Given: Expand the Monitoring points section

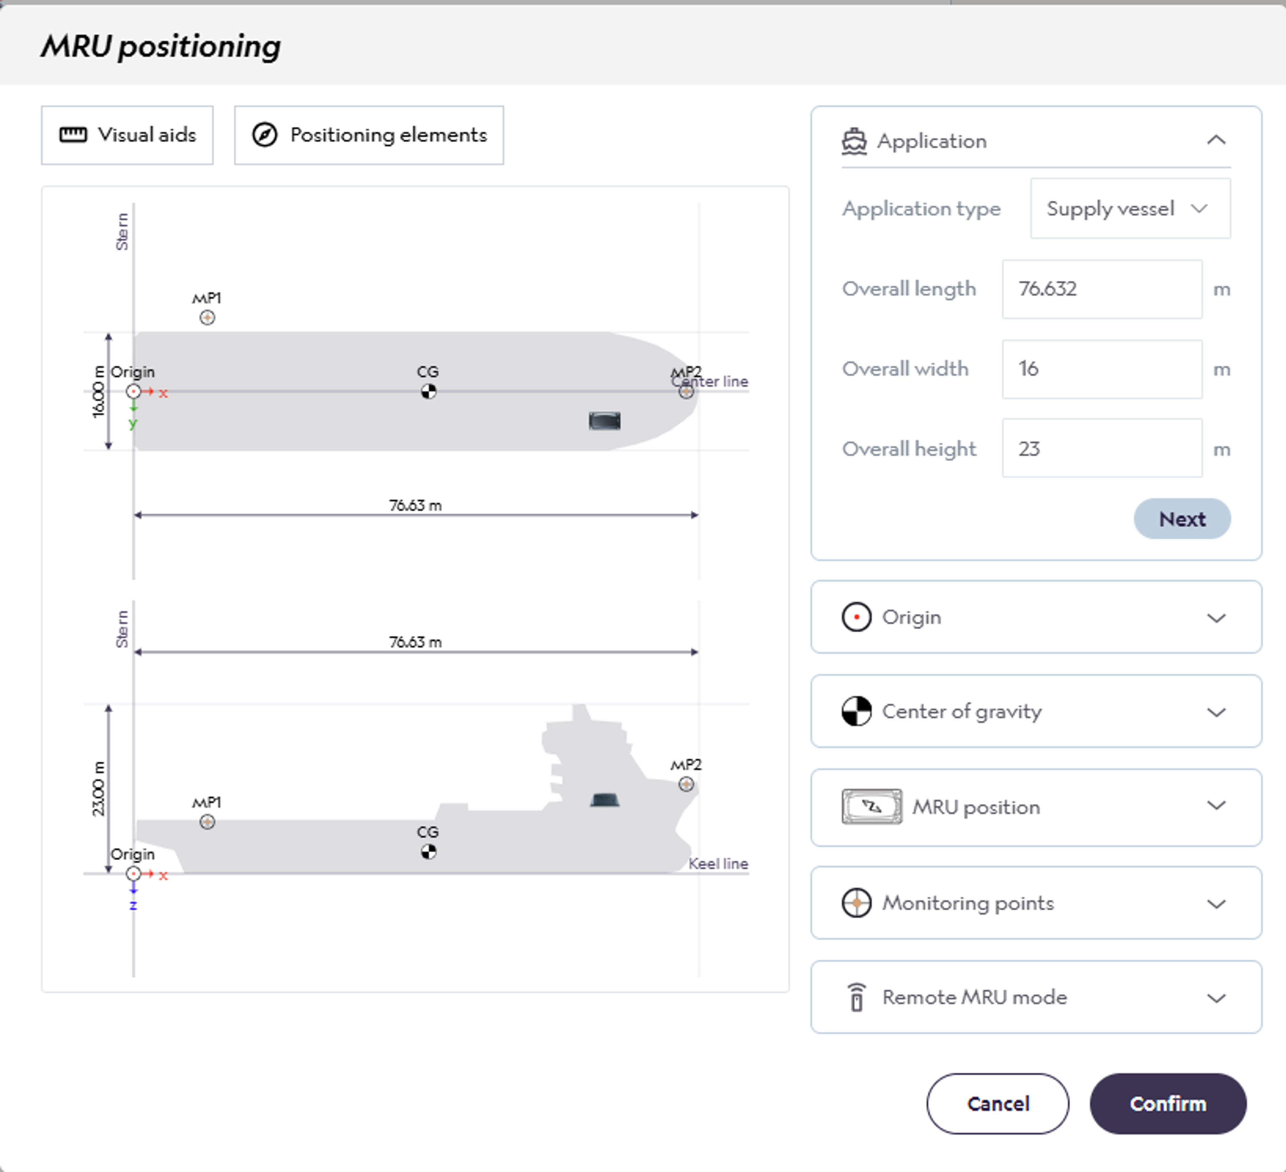Looking at the screenshot, I should [1216, 903].
